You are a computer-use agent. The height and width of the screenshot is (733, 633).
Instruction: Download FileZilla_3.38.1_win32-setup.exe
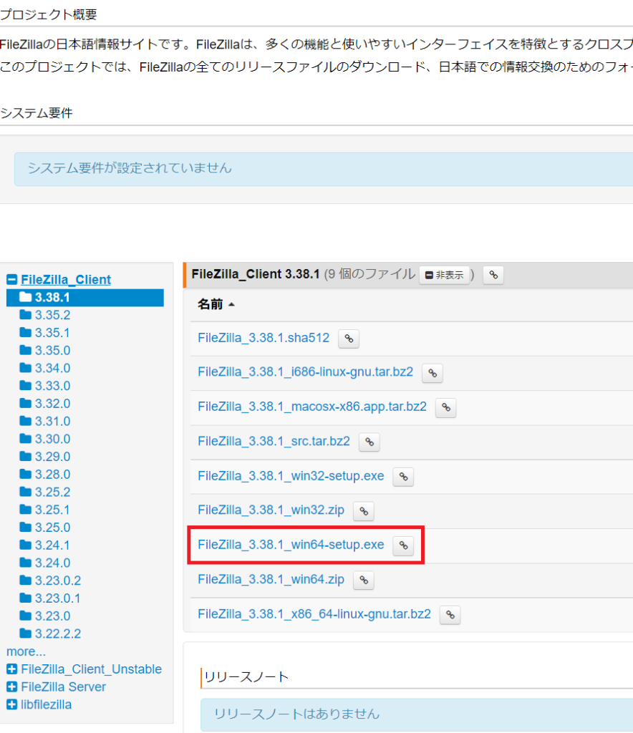(x=291, y=476)
